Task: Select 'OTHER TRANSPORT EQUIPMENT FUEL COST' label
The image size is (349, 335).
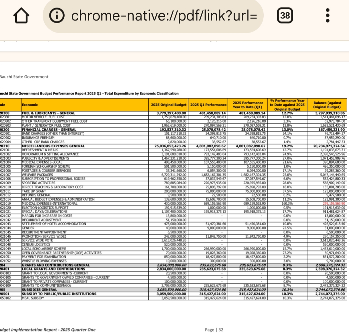Action: pyautogui.click(x=55, y=121)
